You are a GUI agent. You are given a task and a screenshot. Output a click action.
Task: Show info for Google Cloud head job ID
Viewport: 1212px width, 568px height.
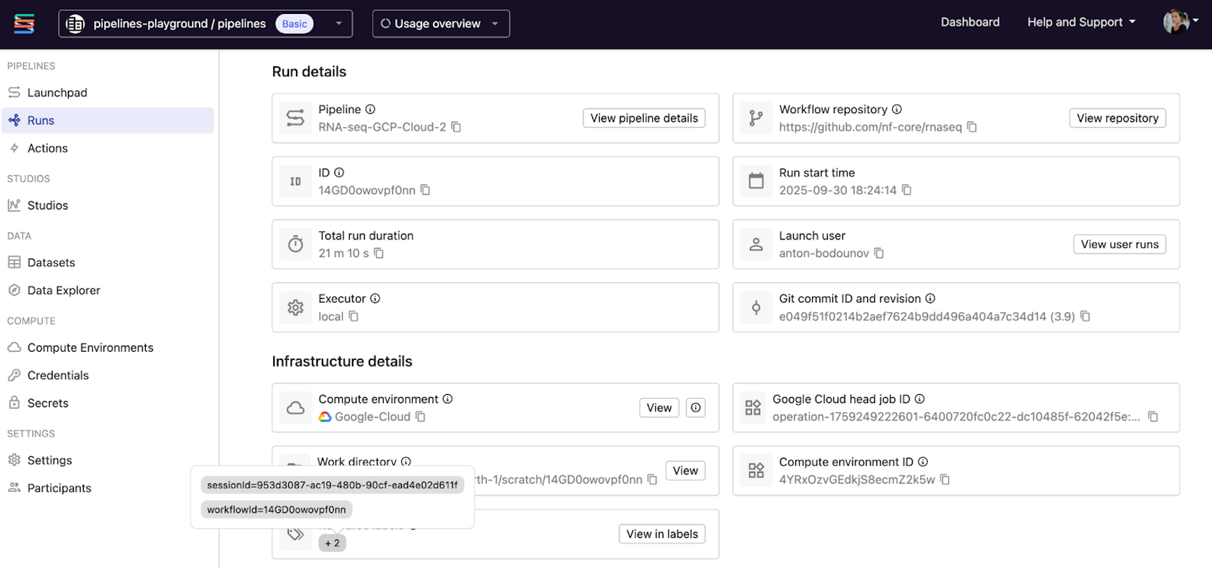point(919,398)
